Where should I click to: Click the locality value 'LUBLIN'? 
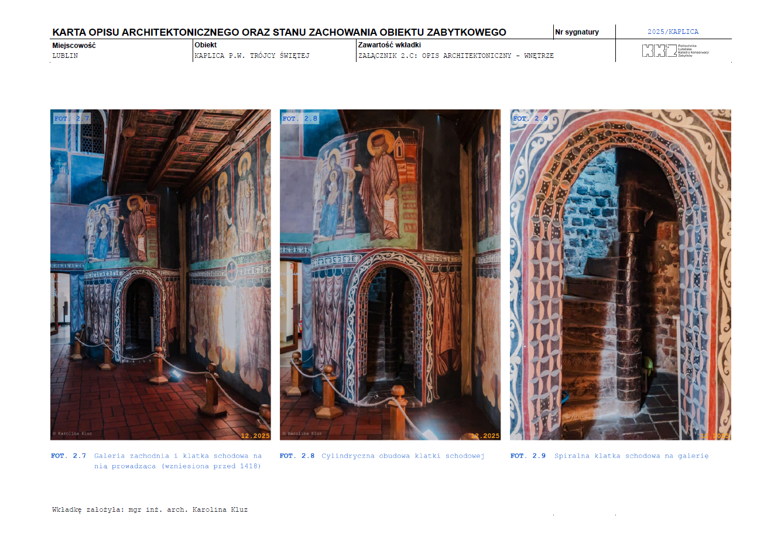coord(65,56)
